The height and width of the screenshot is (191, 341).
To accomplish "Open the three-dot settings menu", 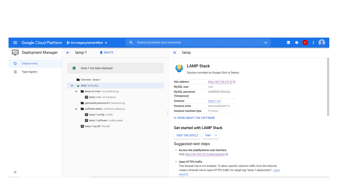I will (x=313, y=43).
